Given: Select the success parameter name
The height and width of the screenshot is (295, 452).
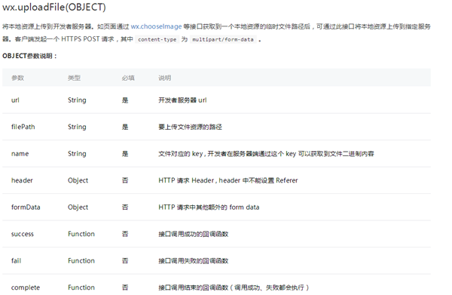Looking at the screenshot, I should pyautogui.click(x=23, y=234).
